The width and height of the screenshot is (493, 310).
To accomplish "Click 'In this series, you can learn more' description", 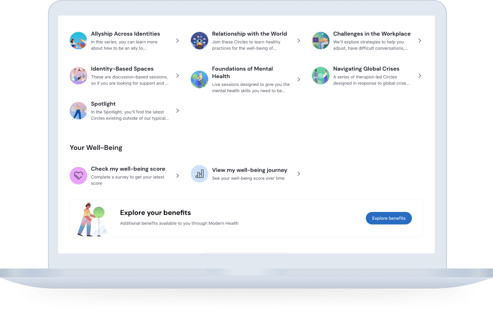I will [x=124, y=45].
